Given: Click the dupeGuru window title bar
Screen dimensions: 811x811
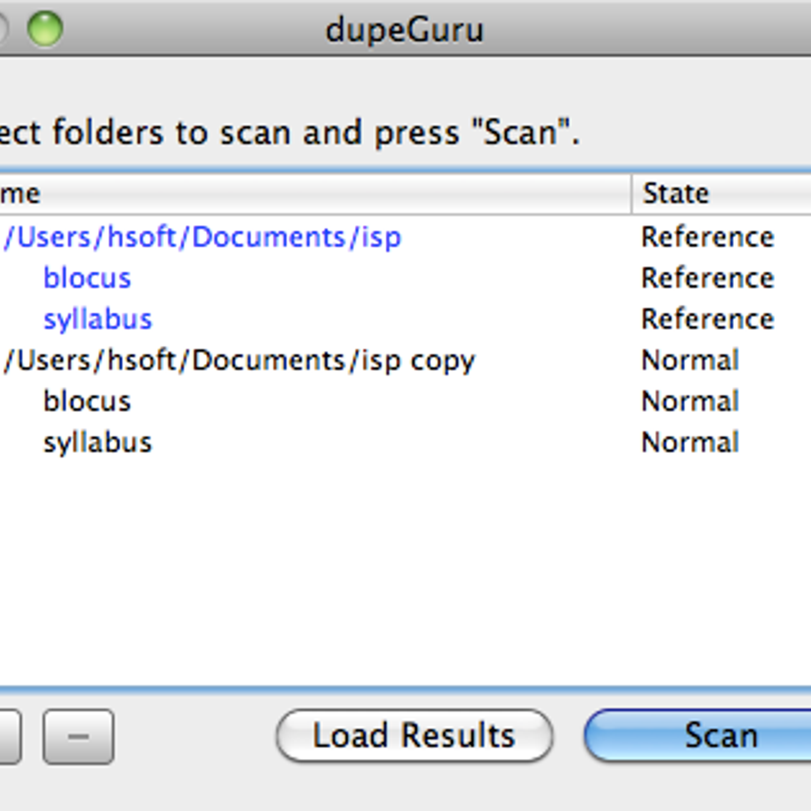Looking at the screenshot, I should (404, 30).
